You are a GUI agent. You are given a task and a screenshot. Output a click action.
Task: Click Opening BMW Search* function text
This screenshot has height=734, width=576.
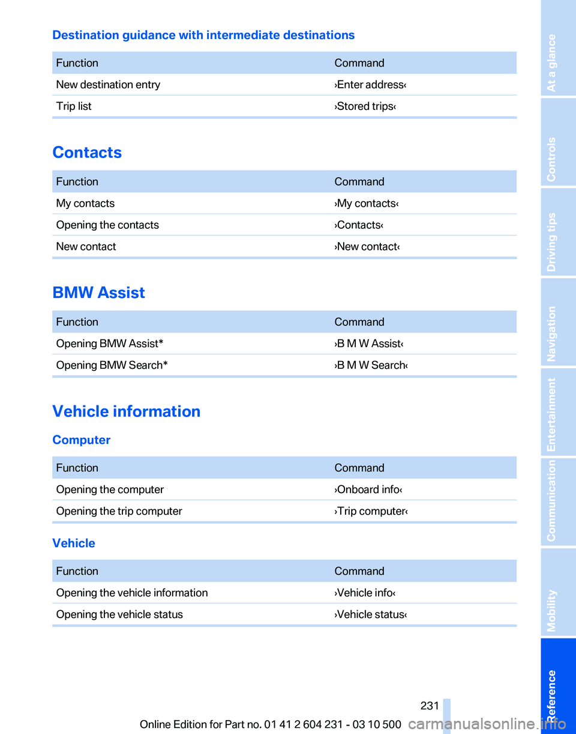[x=112, y=366]
